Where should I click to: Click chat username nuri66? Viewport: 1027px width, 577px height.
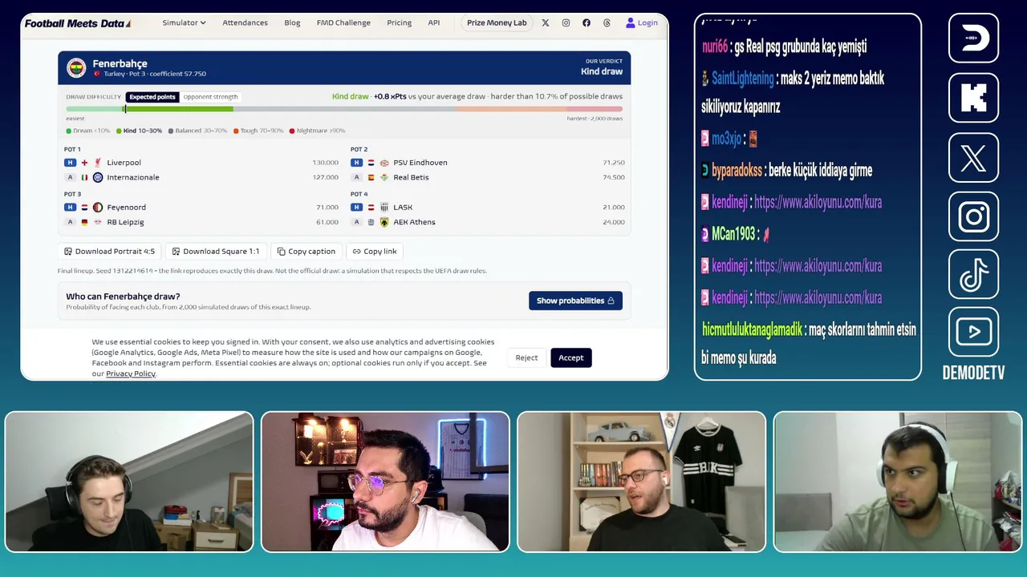715,46
